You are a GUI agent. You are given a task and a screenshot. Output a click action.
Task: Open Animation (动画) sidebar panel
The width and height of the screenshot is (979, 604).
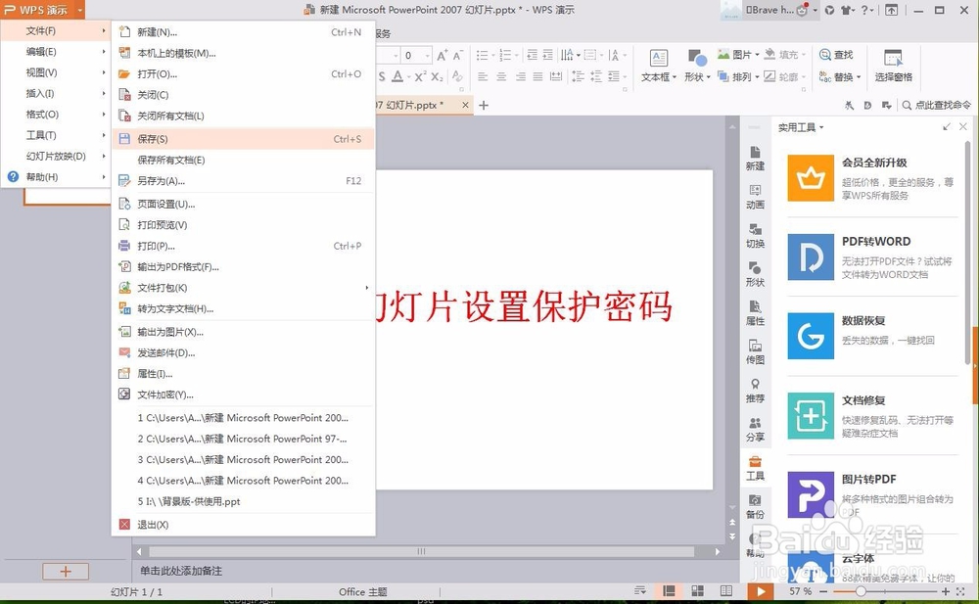click(755, 198)
